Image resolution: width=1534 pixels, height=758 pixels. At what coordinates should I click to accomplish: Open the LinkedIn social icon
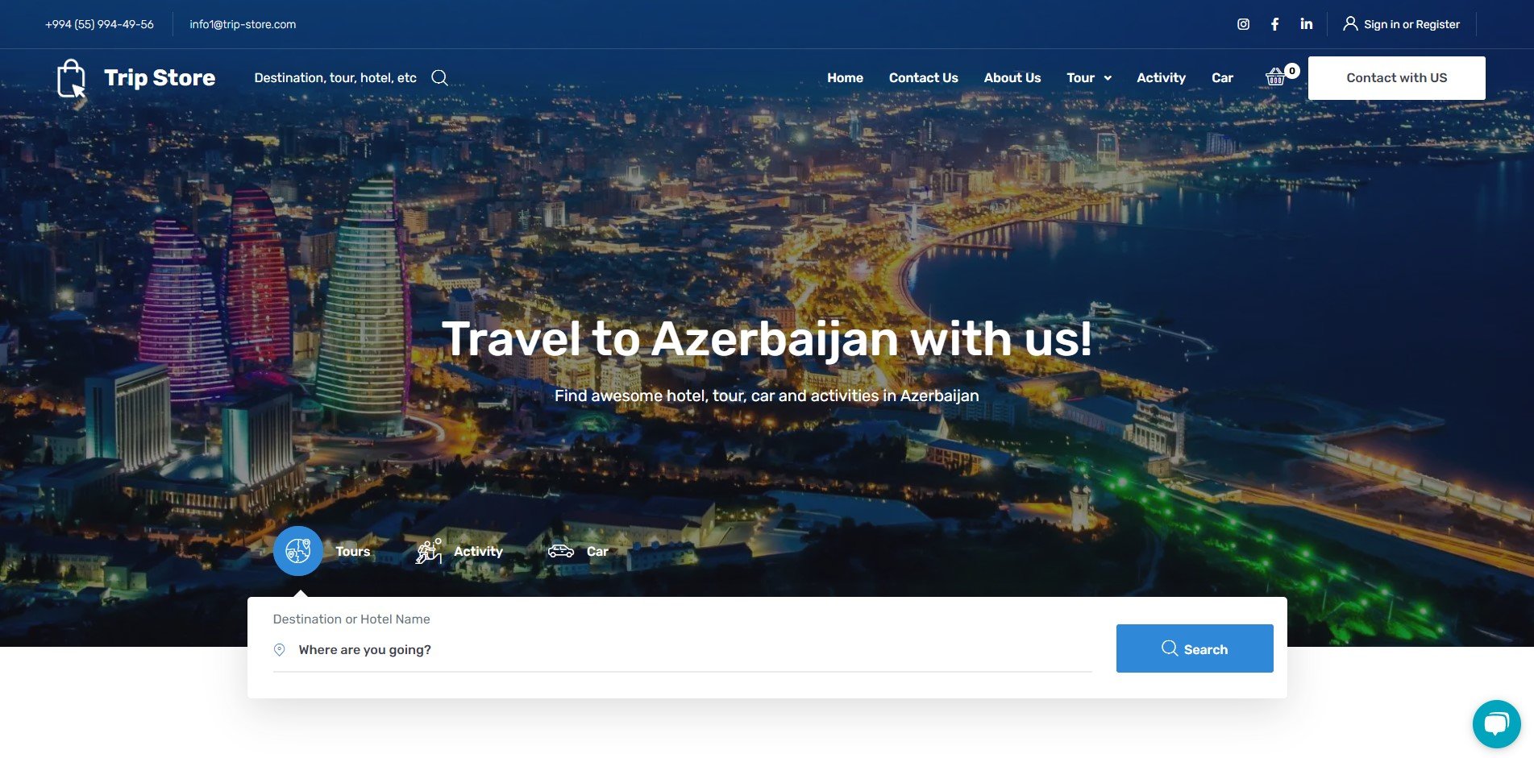(x=1306, y=24)
